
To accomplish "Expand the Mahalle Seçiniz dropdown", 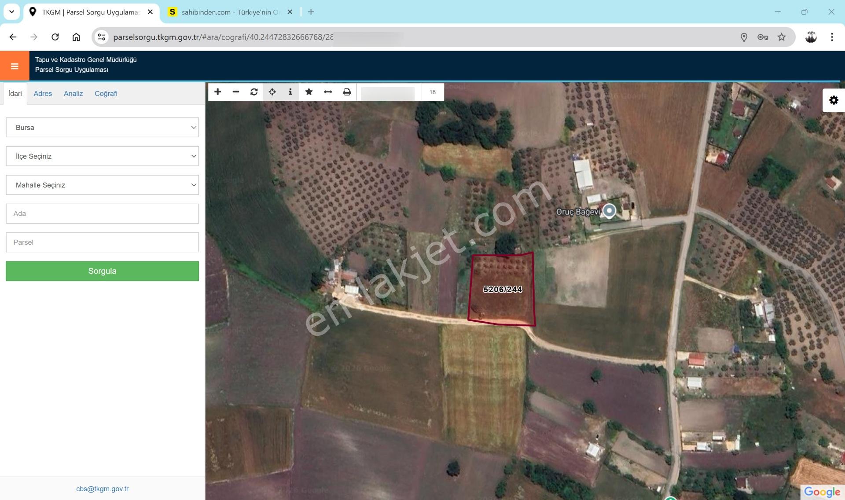I will coord(102,185).
